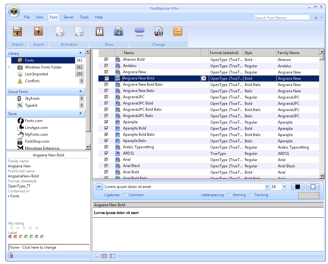The image size is (328, 264).
Task: Open the font size dropdown
Action: point(284,187)
